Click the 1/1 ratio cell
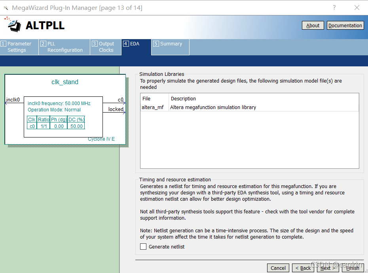This screenshot has height=273, width=368. point(44,126)
